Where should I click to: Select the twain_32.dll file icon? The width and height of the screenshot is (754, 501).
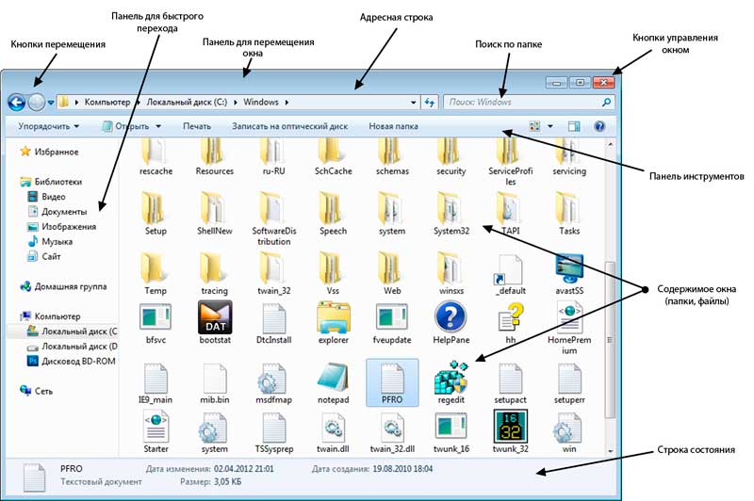point(392,427)
